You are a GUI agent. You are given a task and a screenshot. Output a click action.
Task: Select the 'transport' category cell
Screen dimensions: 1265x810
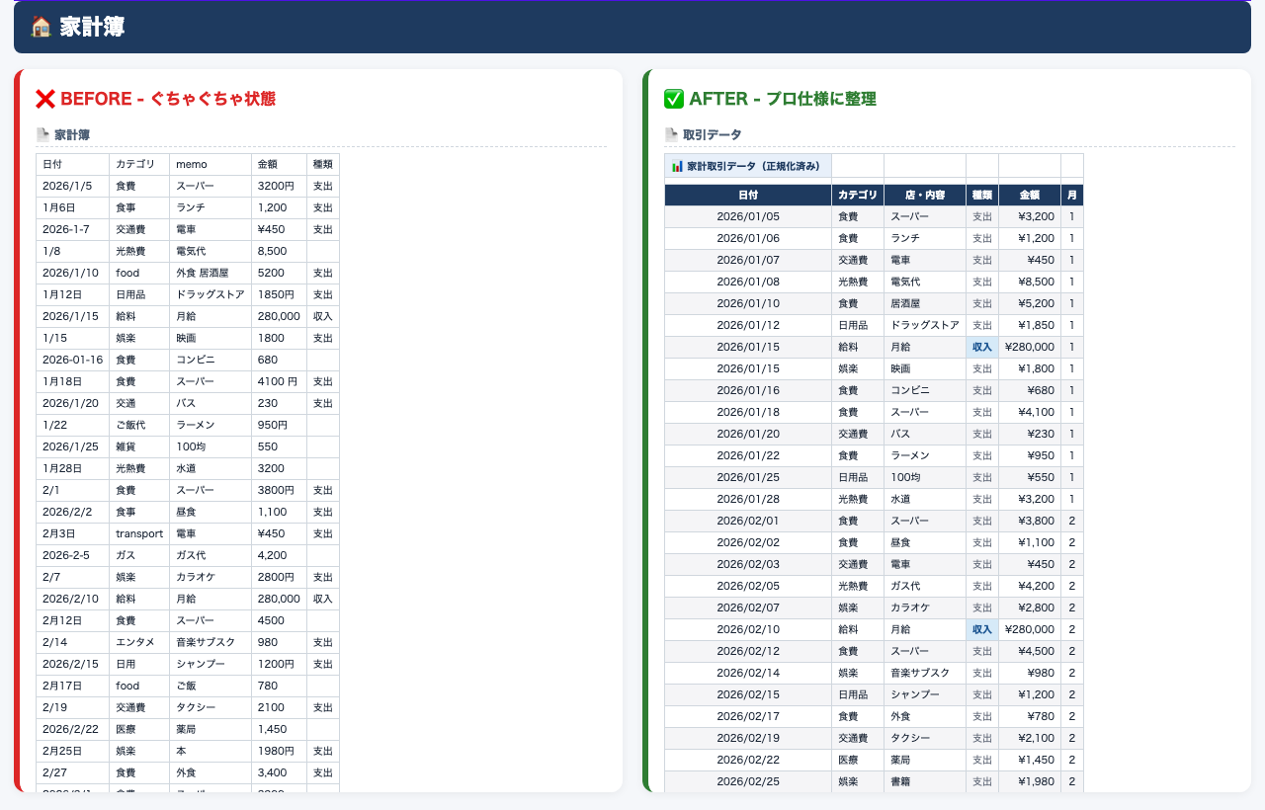pos(139,533)
